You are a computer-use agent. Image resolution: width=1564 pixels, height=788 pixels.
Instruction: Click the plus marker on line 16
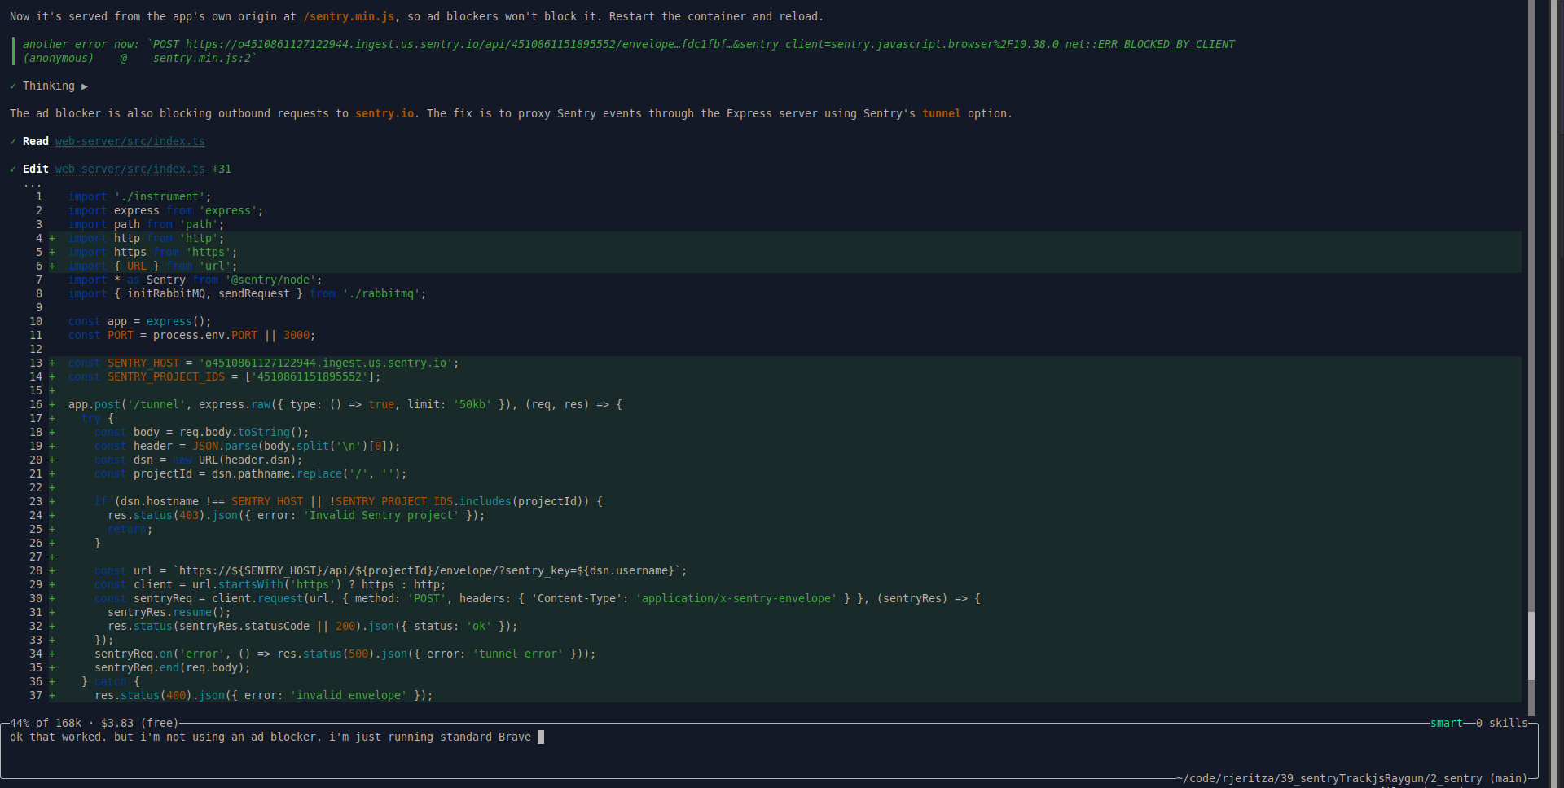(x=52, y=405)
